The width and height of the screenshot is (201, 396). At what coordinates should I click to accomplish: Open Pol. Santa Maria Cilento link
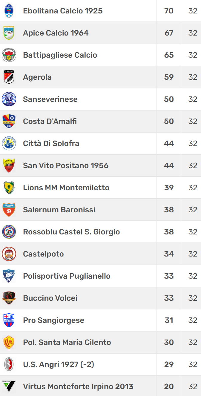(x=67, y=342)
